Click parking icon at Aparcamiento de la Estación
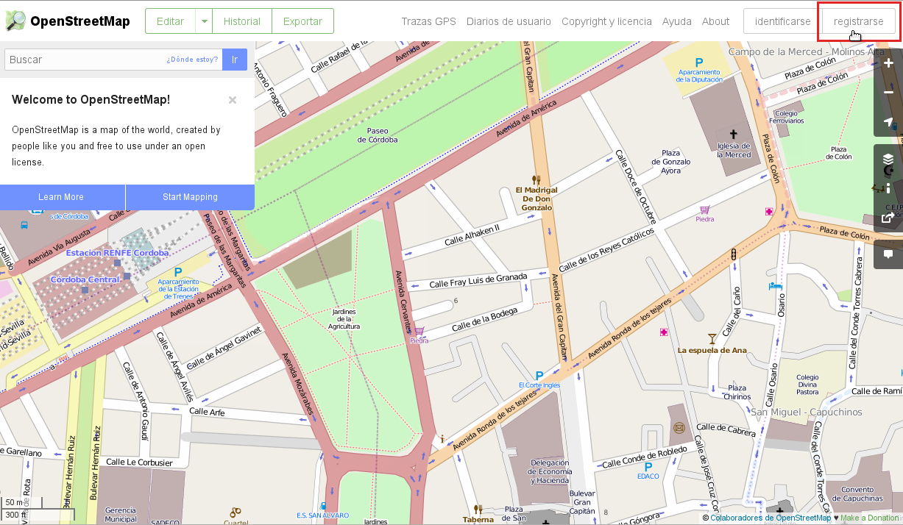 [x=178, y=272]
